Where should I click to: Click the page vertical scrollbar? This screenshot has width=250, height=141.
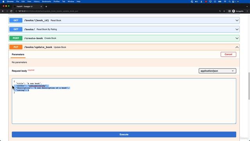tap(249, 86)
